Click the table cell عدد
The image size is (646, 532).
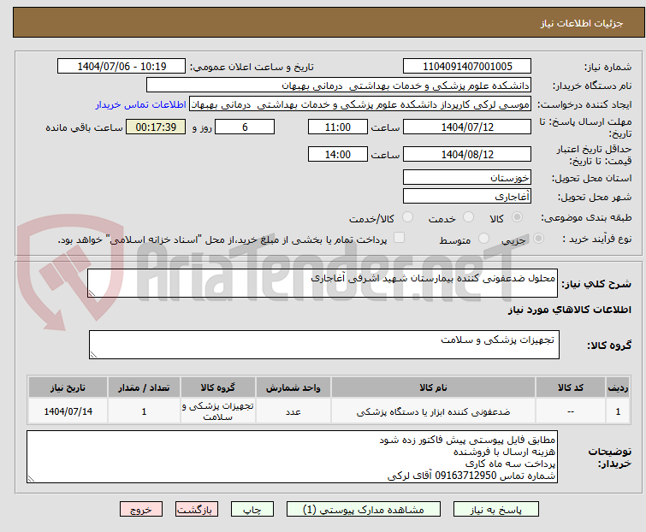293,411
